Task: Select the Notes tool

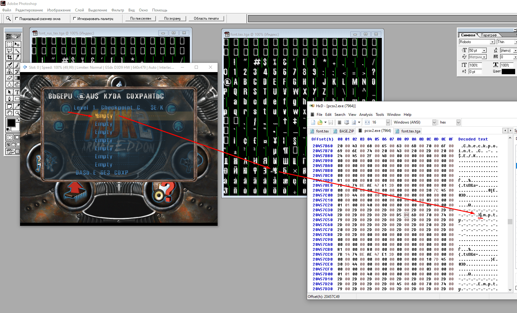Action: click(x=10, y=106)
